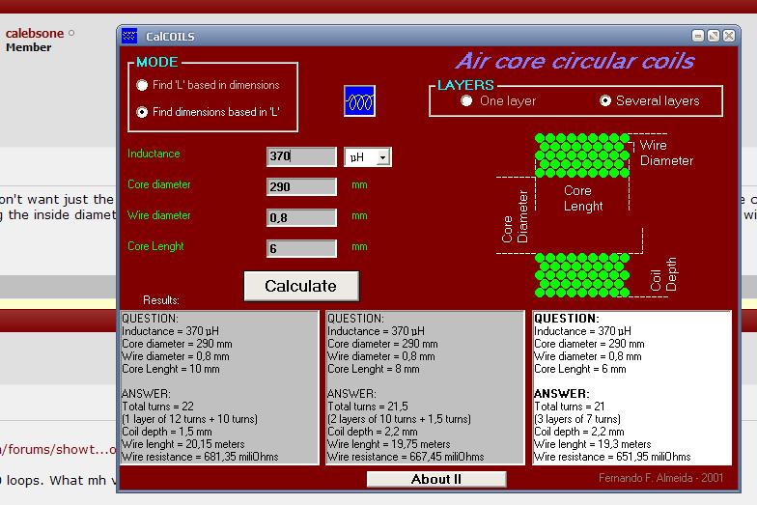Click the 'Wire Diameter' diagram label
This screenshot has height=505, width=757.
(x=666, y=153)
